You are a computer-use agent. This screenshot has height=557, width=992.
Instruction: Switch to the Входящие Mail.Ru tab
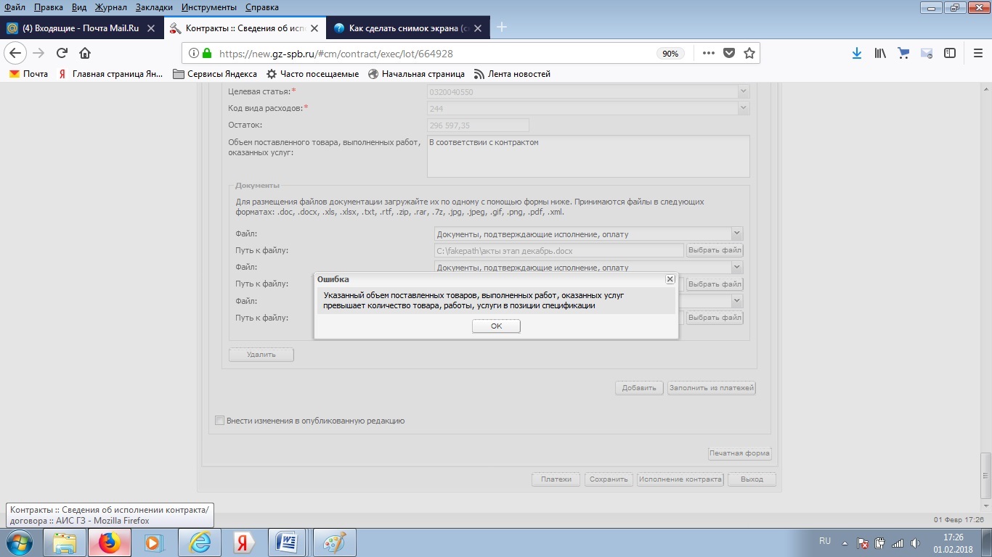click(81, 28)
